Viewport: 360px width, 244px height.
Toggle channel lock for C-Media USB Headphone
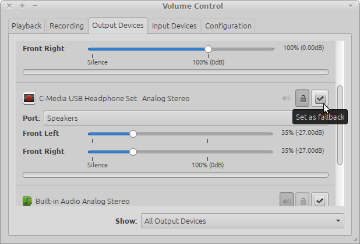point(302,98)
